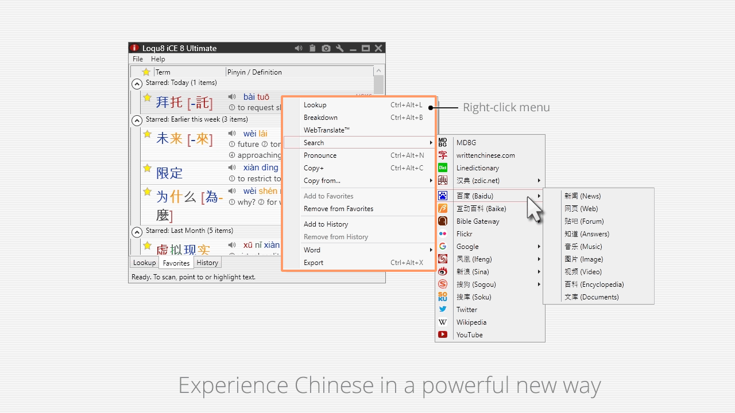
Task: Choose Export from the context menu
Action: (x=359, y=263)
